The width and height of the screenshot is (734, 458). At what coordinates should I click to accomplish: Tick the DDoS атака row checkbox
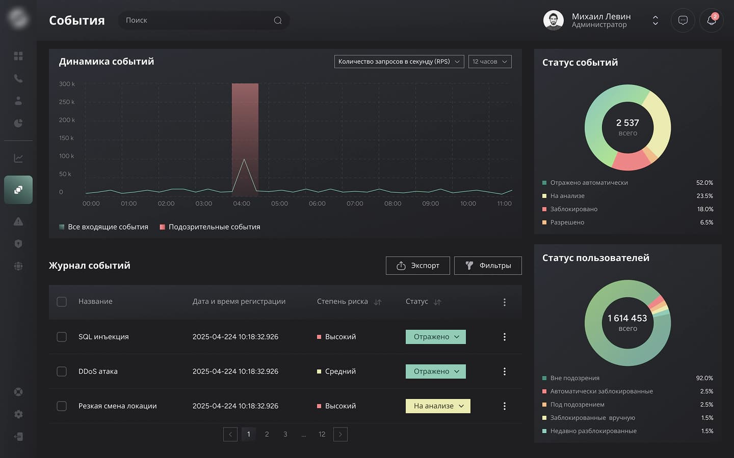point(62,371)
